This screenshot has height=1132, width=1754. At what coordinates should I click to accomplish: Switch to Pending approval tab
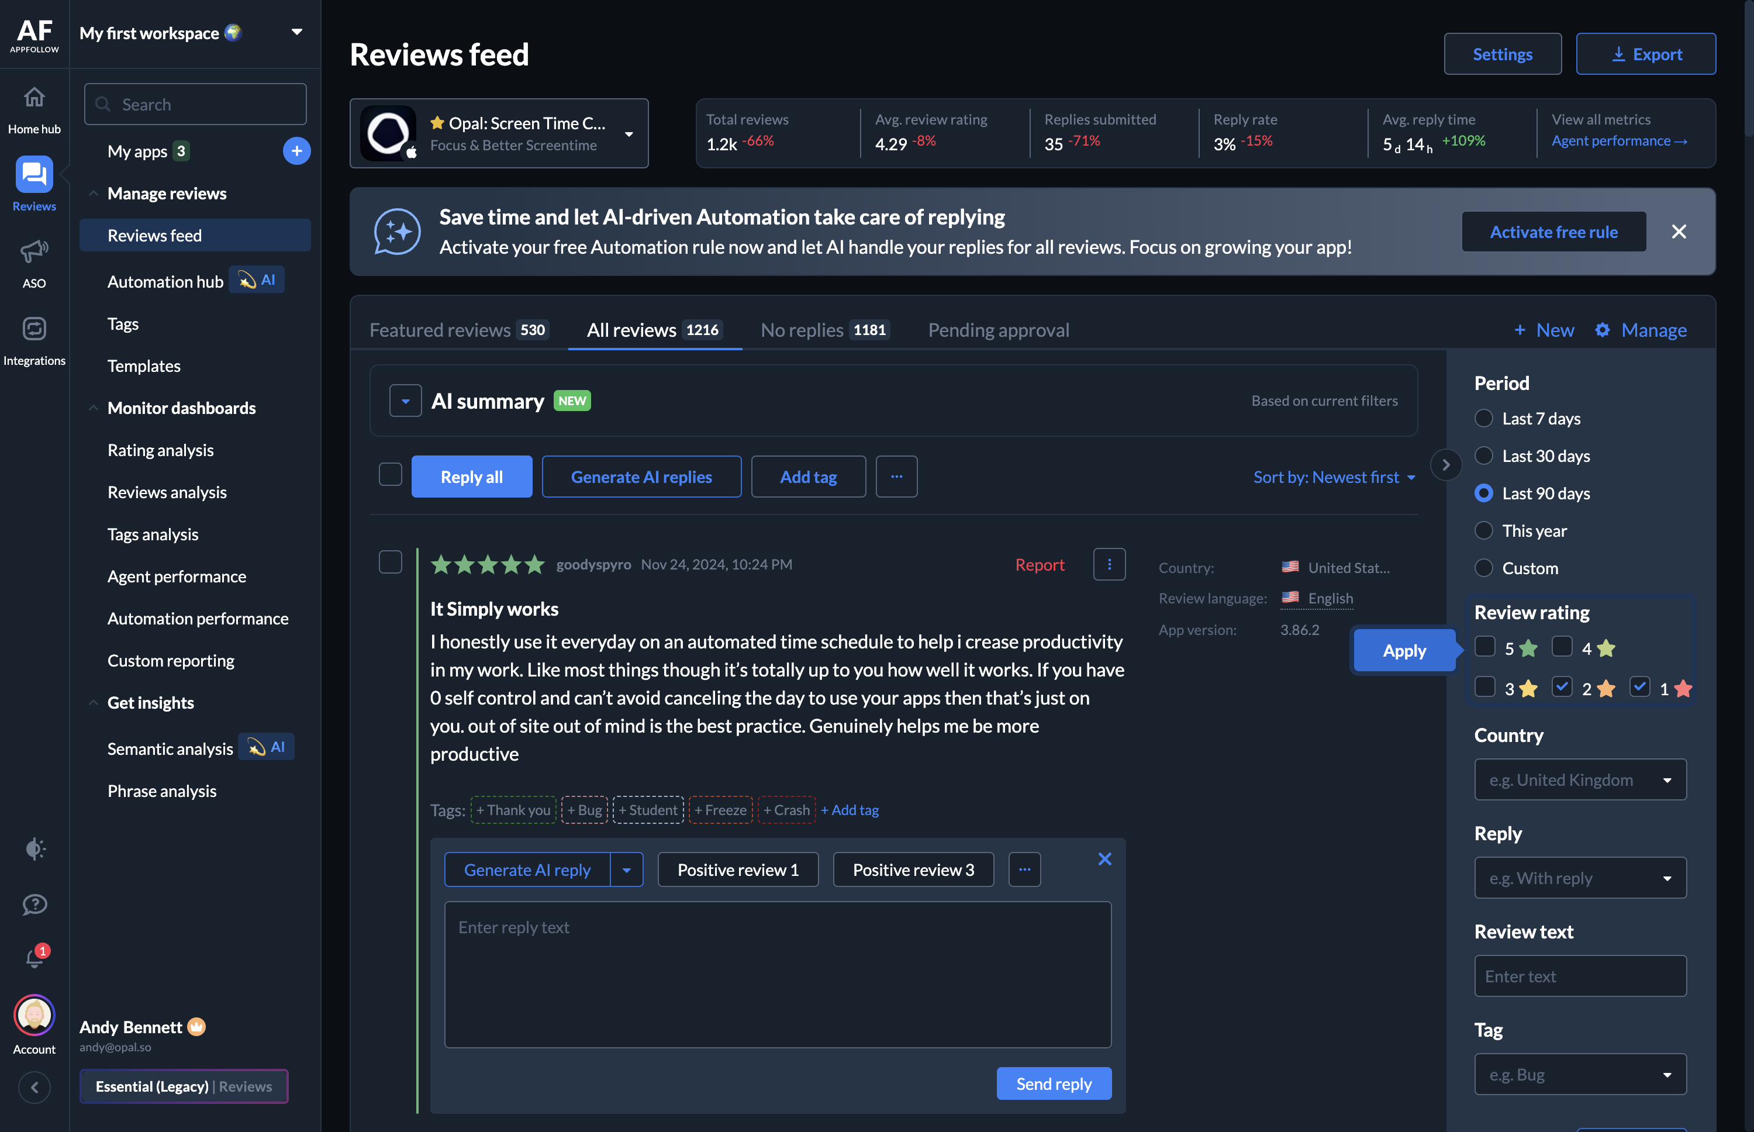pos(998,330)
